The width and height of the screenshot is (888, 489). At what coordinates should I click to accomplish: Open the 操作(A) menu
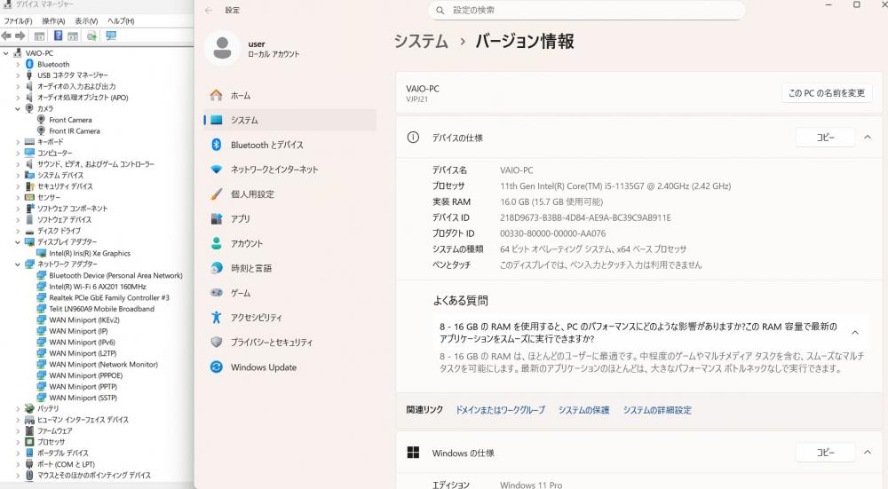click(x=53, y=21)
